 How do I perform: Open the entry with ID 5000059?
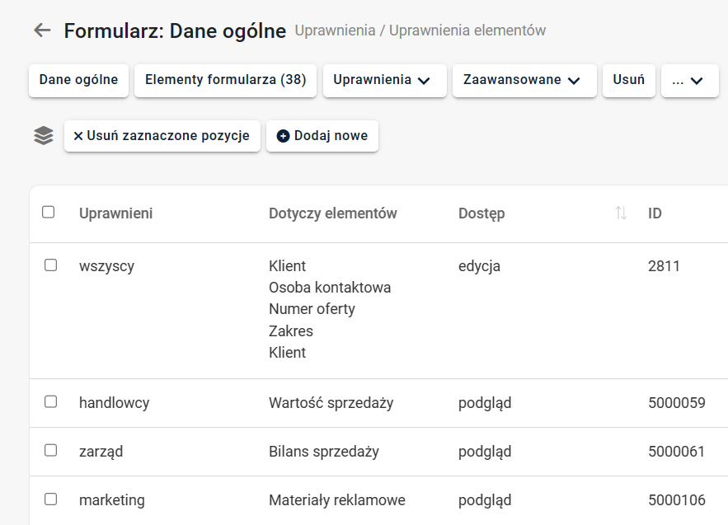(676, 403)
